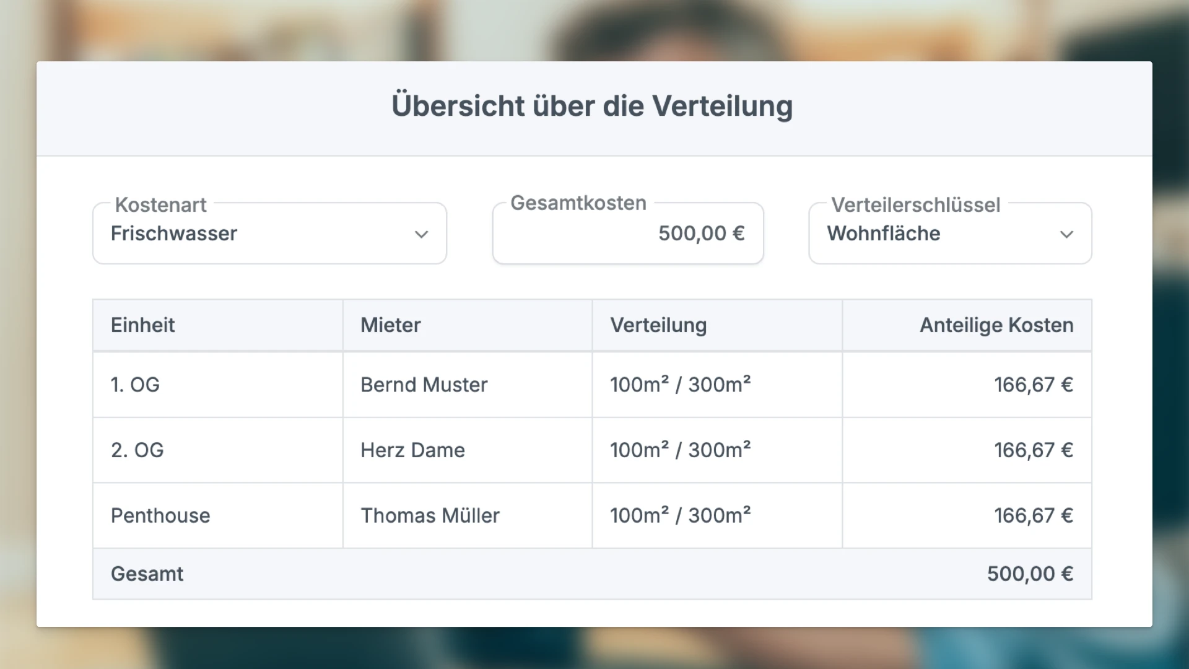Click tenant name Bernd Muster
This screenshot has height=669, width=1189.
pyautogui.click(x=424, y=385)
